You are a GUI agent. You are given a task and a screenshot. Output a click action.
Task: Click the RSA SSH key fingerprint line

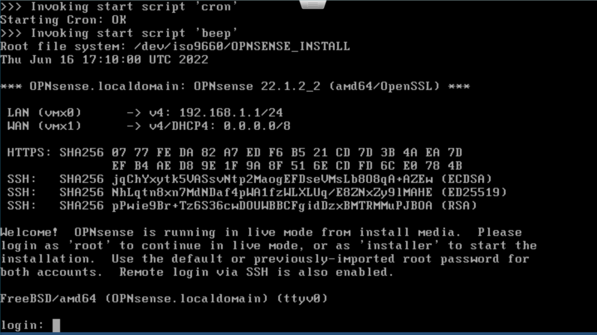242,206
